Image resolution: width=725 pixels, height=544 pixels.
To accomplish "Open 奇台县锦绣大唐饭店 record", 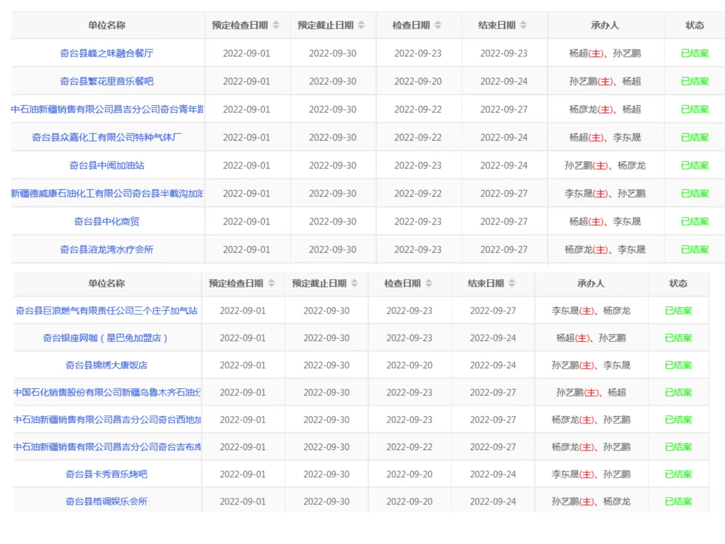I will point(107,365).
